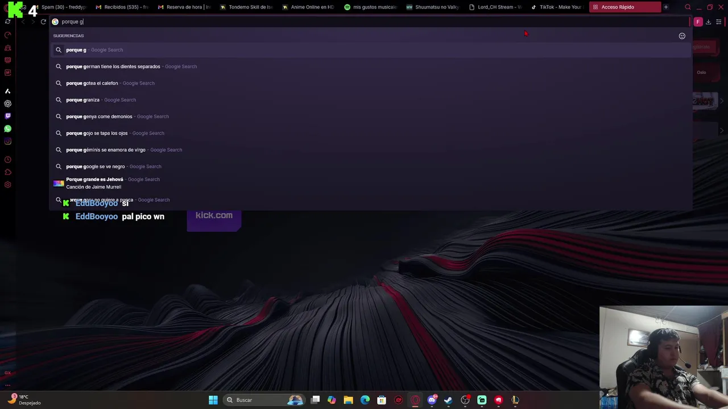Open the weather widget showing 18°C Despejado
The image size is (728, 409).
pos(23,399)
